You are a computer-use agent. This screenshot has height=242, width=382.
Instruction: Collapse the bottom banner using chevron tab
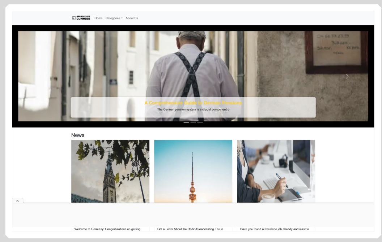click(x=17, y=200)
